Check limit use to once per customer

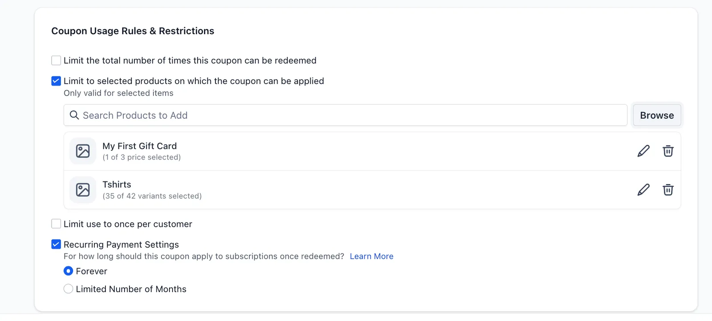[x=56, y=224]
